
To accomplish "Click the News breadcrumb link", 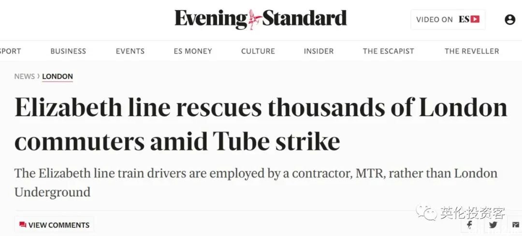I will pos(24,76).
